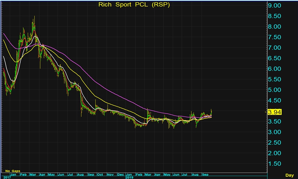298x179 pixels.
Task: Select the 3.00 price axis label
Action: pos(275,132)
